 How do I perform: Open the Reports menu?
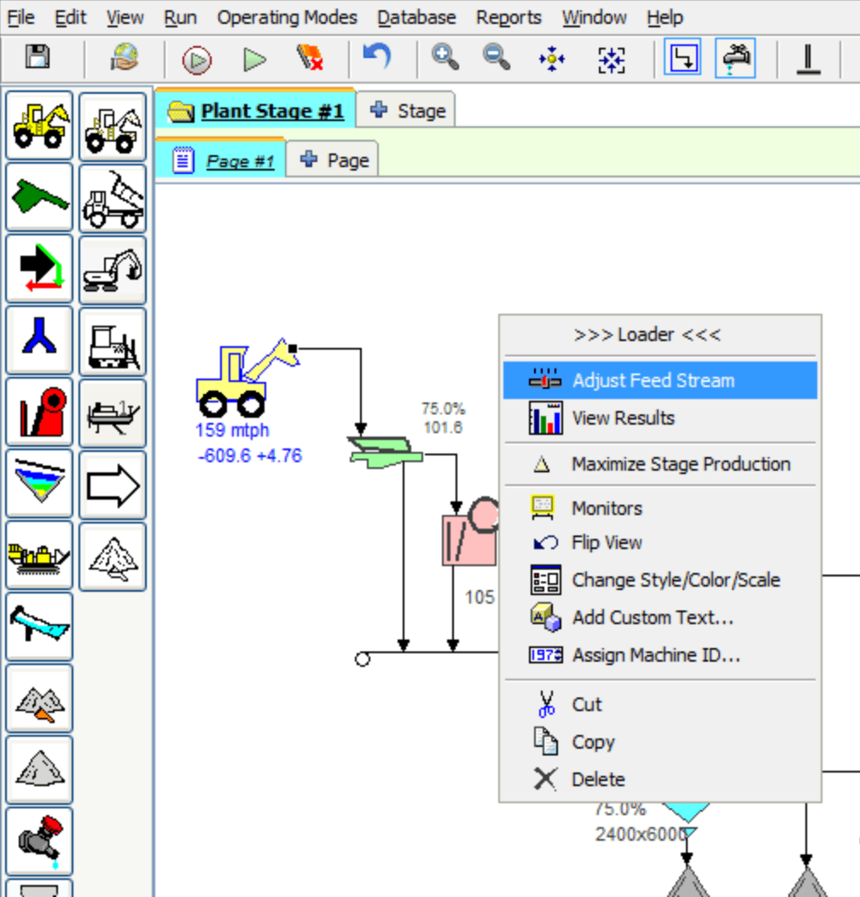(x=508, y=17)
